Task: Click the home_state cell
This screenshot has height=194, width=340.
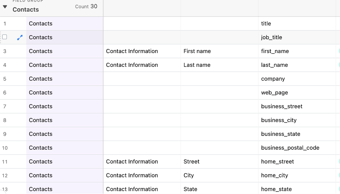Action: pos(276,189)
